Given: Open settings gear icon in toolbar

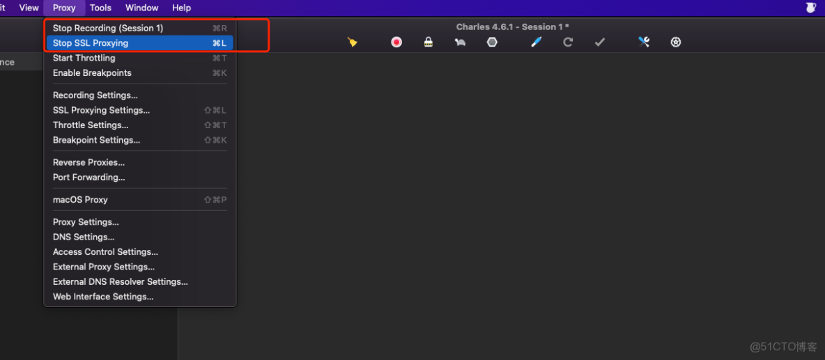Looking at the screenshot, I should [676, 42].
